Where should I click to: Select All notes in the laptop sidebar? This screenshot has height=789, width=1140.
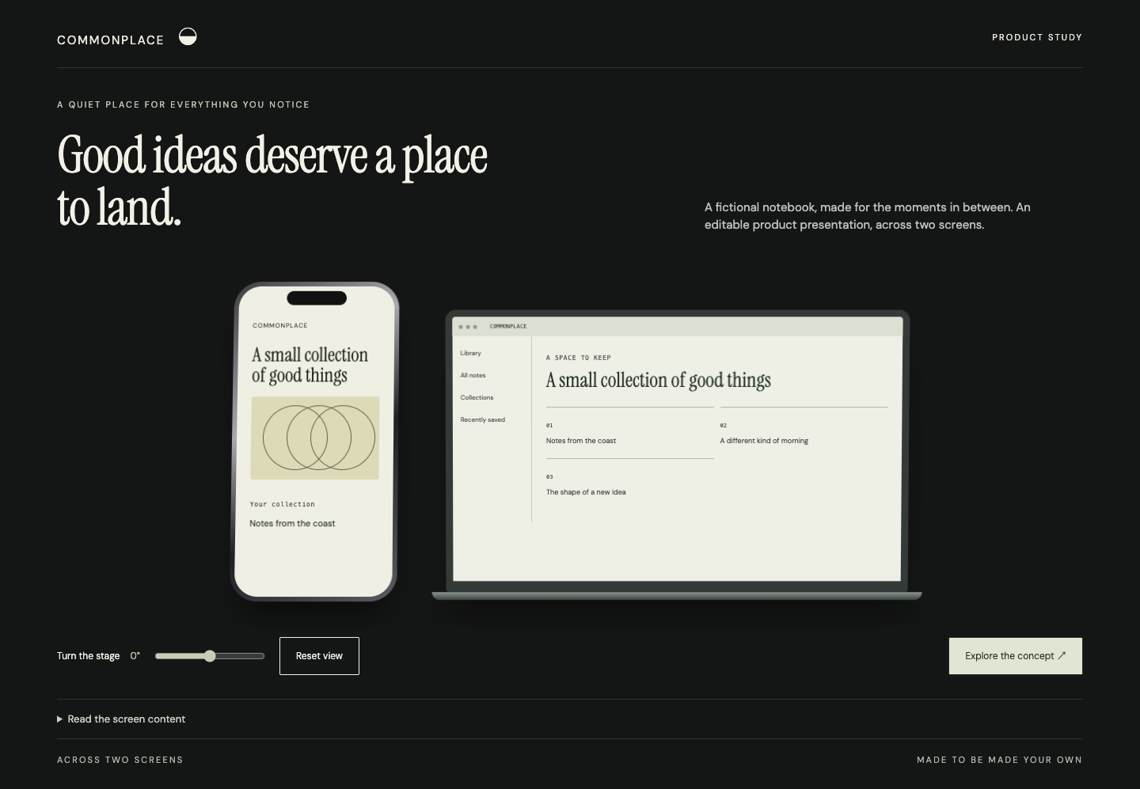473,375
